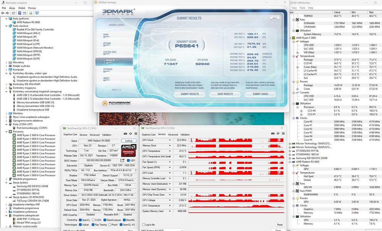Open the hamburger menu in GPU-Z Sensors window
Viewport: 382px width, 231px height.
point(283,133)
